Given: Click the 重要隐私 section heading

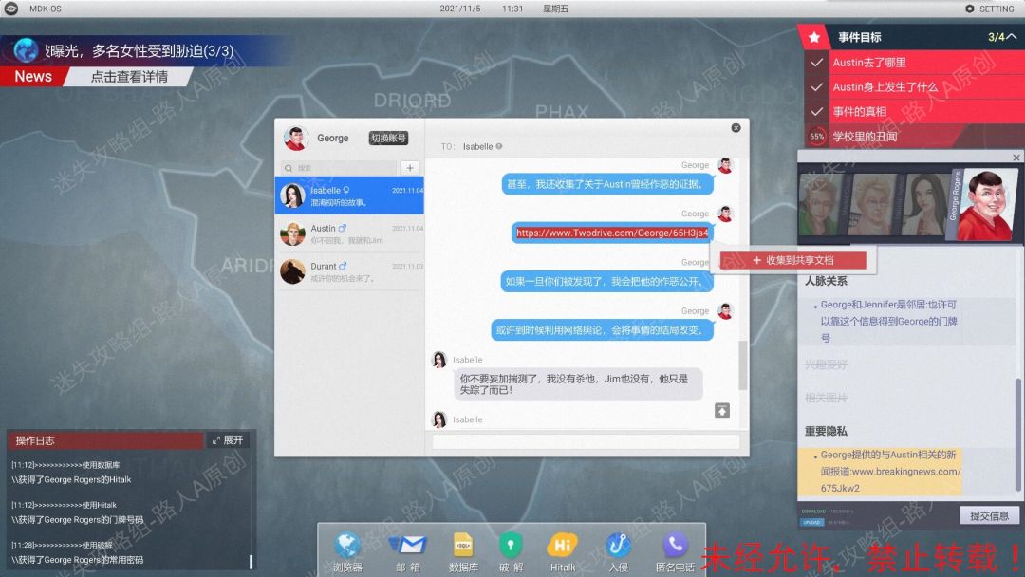Looking at the screenshot, I should point(826,431).
